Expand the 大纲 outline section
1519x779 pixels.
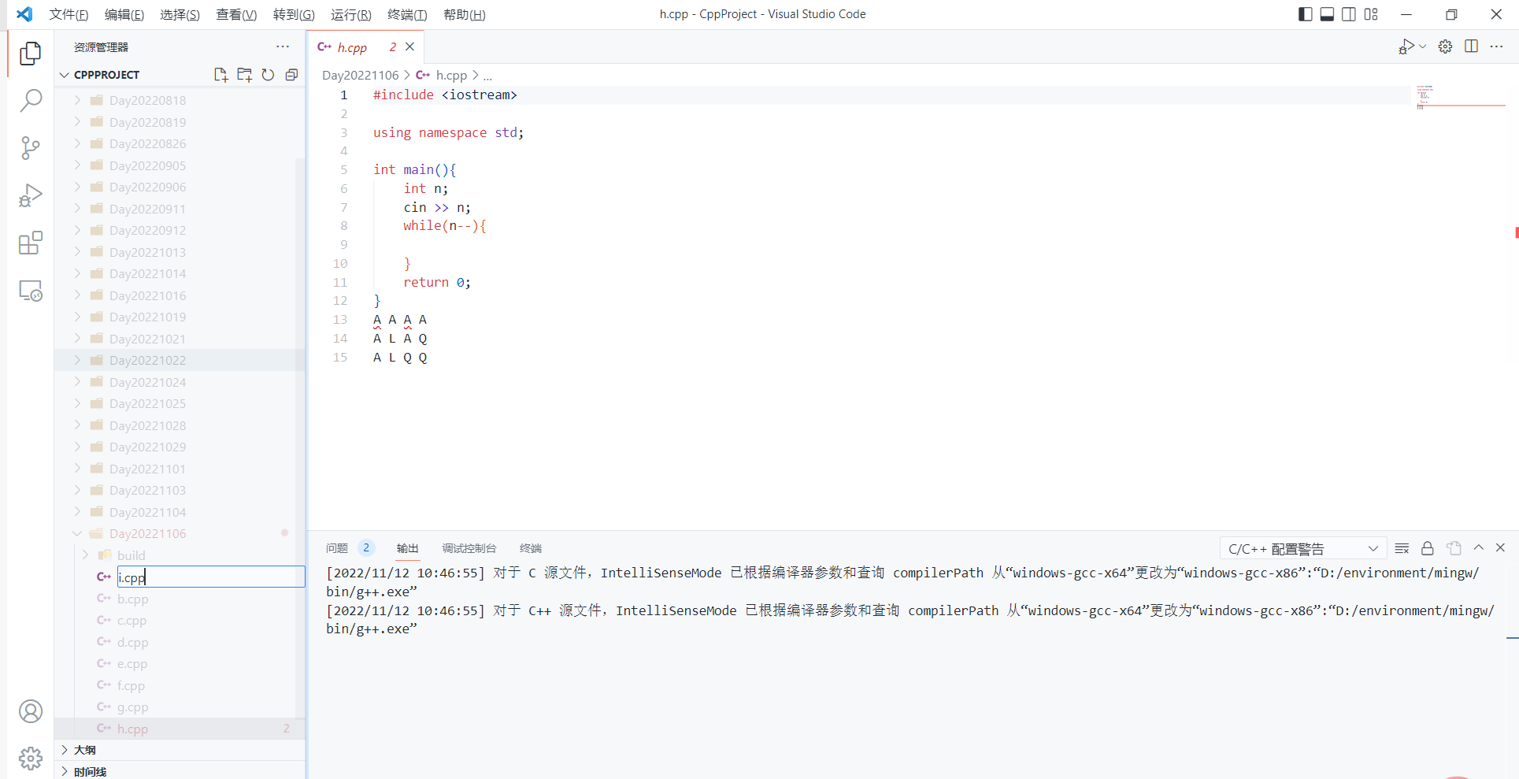180,750
